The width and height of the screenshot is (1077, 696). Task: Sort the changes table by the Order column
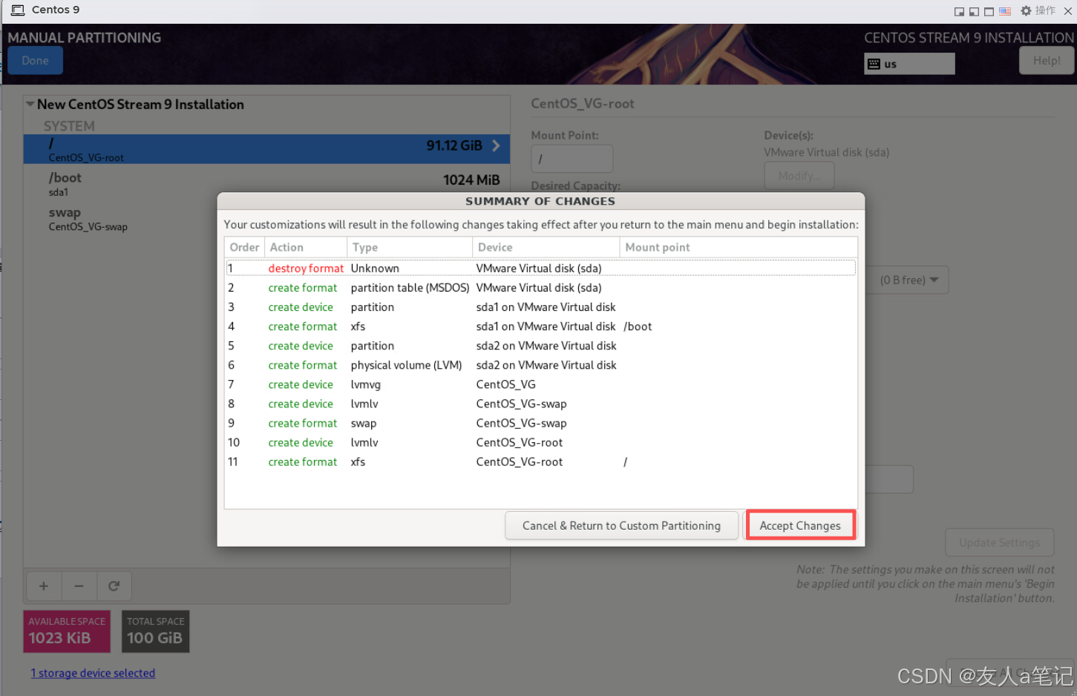click(x=244, y=247)
